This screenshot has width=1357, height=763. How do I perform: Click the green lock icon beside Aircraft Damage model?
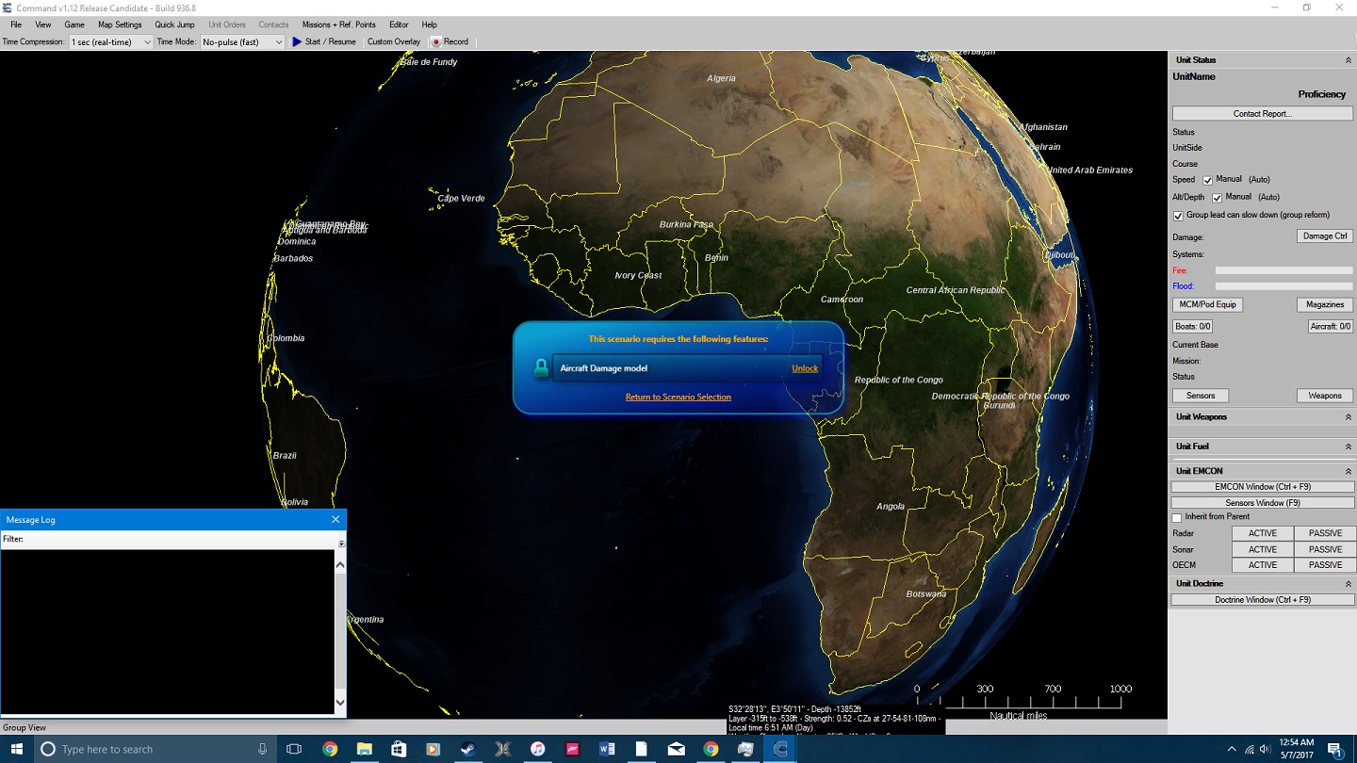(x=541, y=368)
